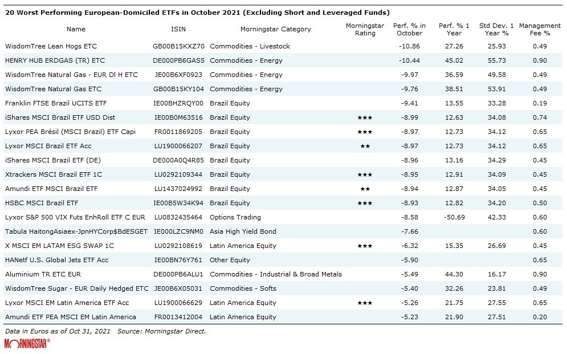Click the three-star rating for HSBC MSCI Brazil ETF
This screenshot has height=354, width=567.
click(x=365, y=203)
